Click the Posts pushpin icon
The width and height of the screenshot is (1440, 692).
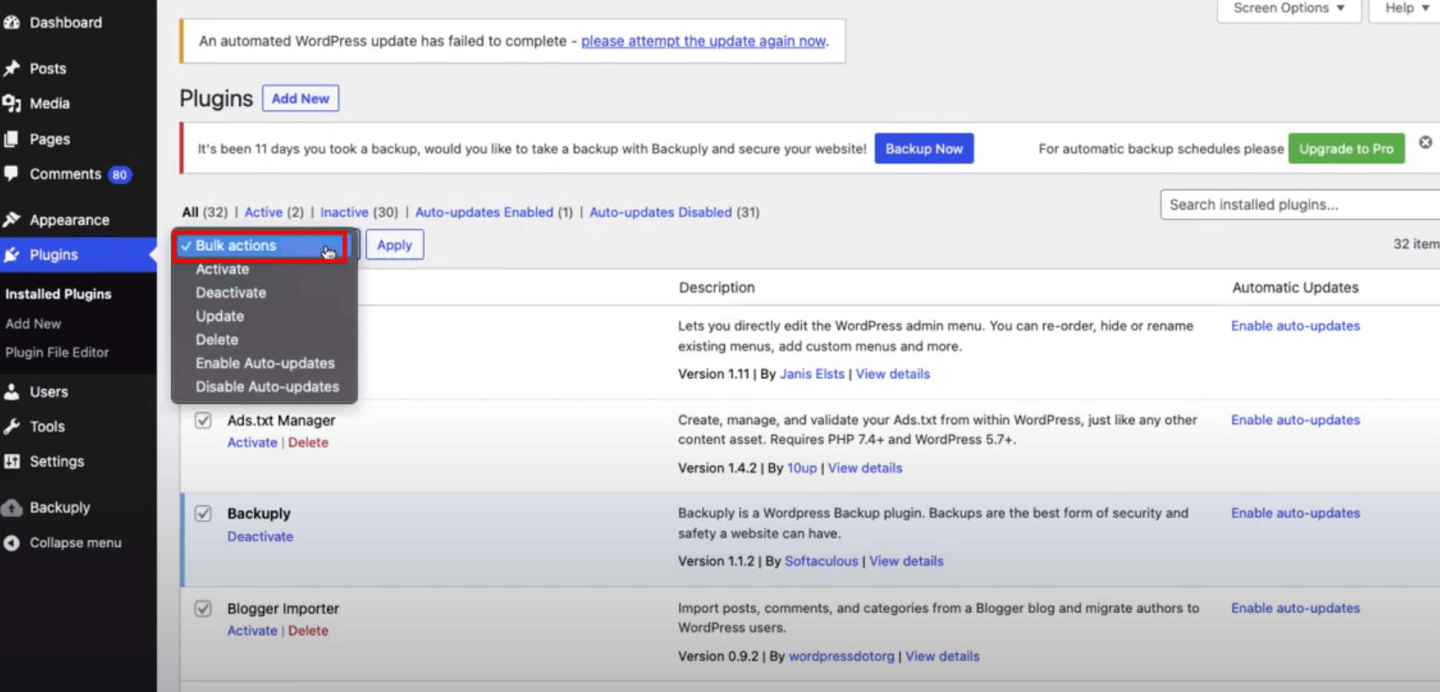click(x=12, y=68)
